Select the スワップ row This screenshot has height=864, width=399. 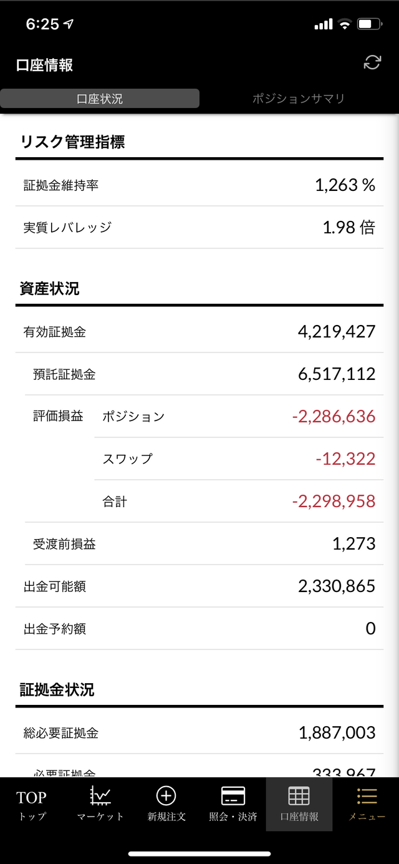coord(239,459)
